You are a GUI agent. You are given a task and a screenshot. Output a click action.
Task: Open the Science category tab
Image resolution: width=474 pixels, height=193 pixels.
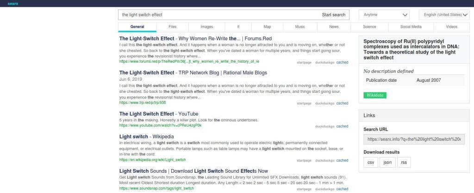coord(369,27)
